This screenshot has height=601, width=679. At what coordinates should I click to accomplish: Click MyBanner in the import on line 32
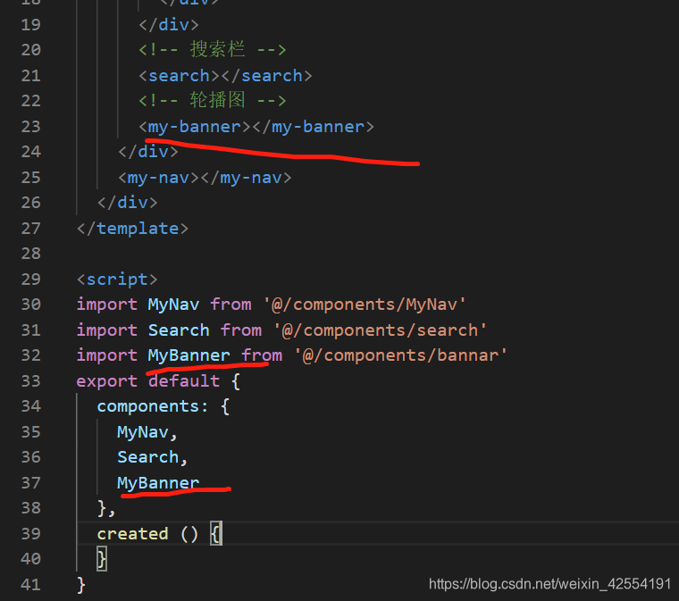point(189,355)
